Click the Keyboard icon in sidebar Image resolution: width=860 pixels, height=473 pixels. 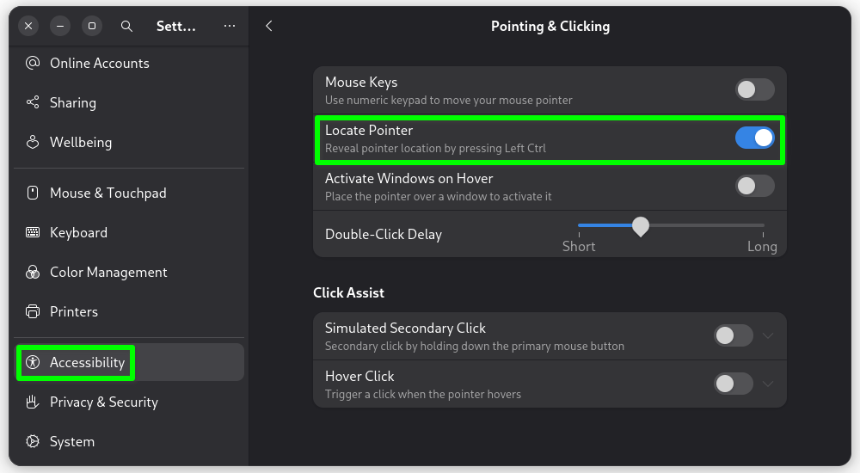(x=33, y=232)
